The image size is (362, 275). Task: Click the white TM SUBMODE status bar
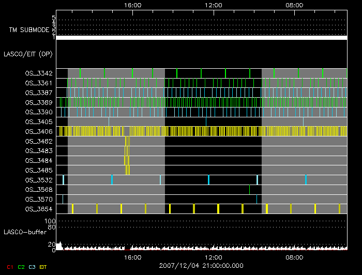201,38
